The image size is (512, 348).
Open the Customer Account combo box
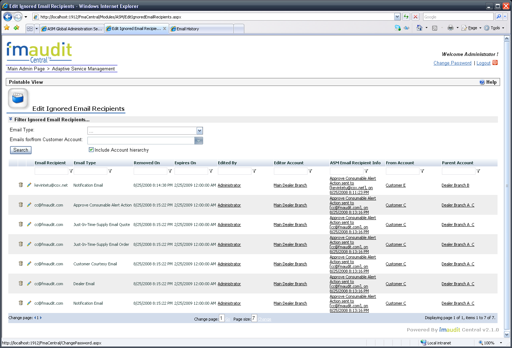[199, 141]
